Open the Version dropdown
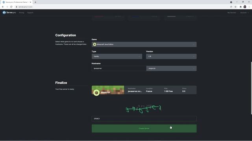The image size is (252, 141). (171, 56)
